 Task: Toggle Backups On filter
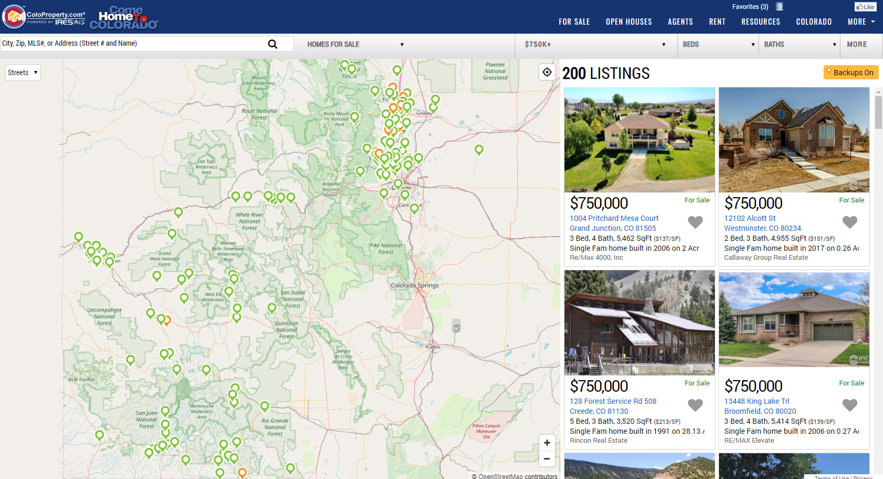pos(850,72)
